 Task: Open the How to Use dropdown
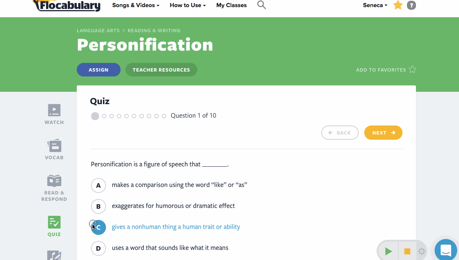tap(188, 5)
